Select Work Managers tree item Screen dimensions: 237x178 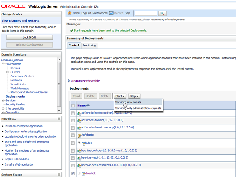click(x=20, y=88)
